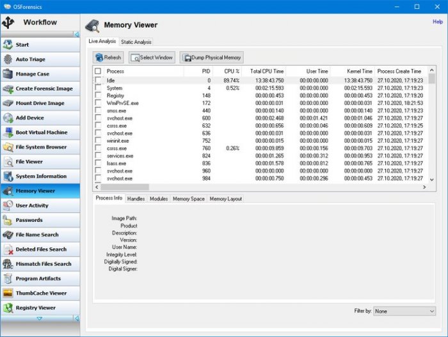448x337 pixels.
Task: Click the Create Forensic Image icon
Action: [x=8, y=89]
